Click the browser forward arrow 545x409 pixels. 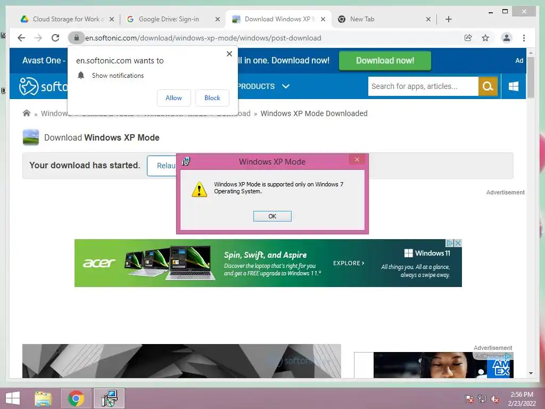coord(38,38)
